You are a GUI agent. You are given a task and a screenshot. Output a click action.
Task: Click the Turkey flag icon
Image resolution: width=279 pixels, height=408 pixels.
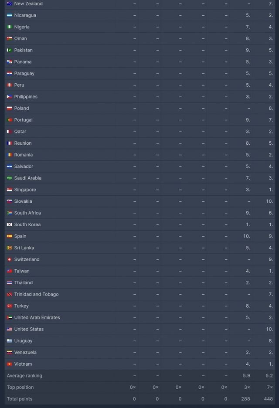point(9,306)
